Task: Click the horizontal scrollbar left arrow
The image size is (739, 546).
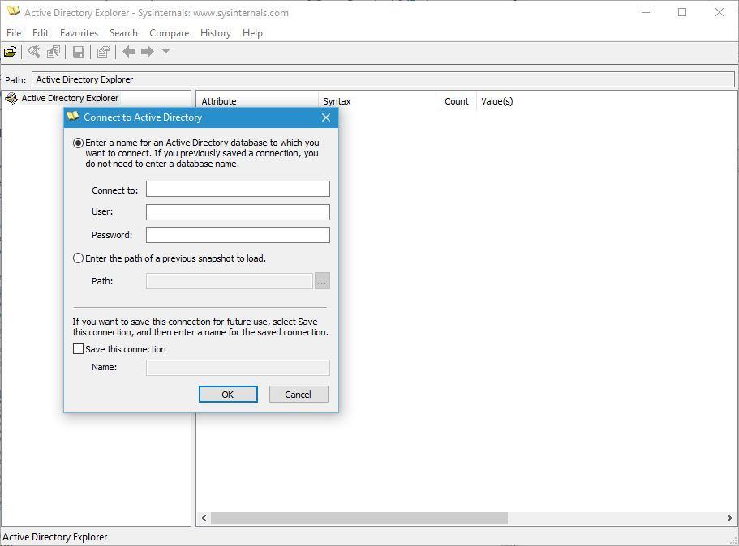Action: pos(204,518)
